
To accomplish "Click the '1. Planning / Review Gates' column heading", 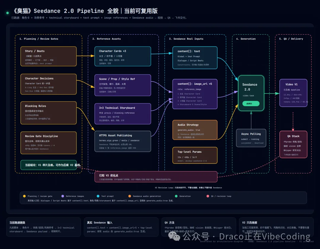I will (x=39, y=39).
